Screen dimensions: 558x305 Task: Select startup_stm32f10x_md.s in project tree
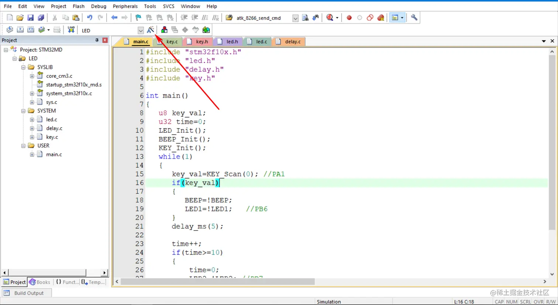pos(74,85)
